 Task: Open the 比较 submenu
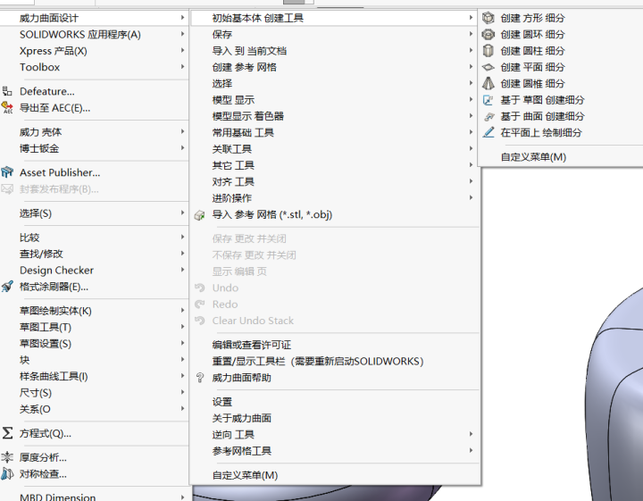click(94, 238)
